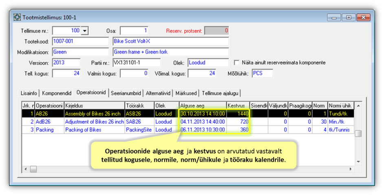Click the Alguse aeg column header
This screenshot has width=384, height=195.
203,106
